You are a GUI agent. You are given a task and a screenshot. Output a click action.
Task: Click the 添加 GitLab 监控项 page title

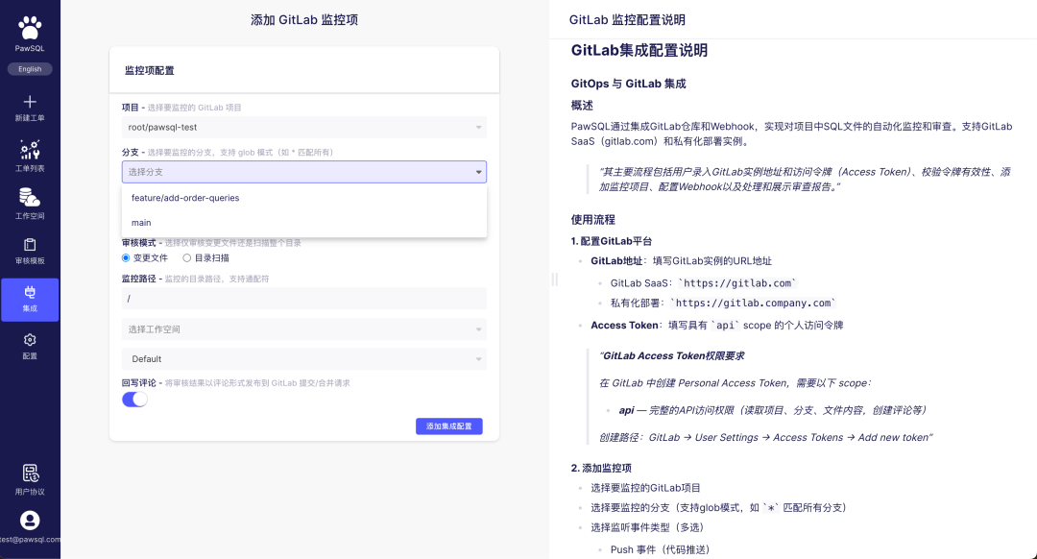coord(304,20)
